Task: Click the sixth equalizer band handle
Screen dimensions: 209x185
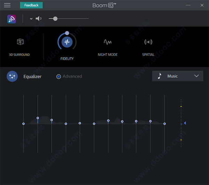Action: 94,124
